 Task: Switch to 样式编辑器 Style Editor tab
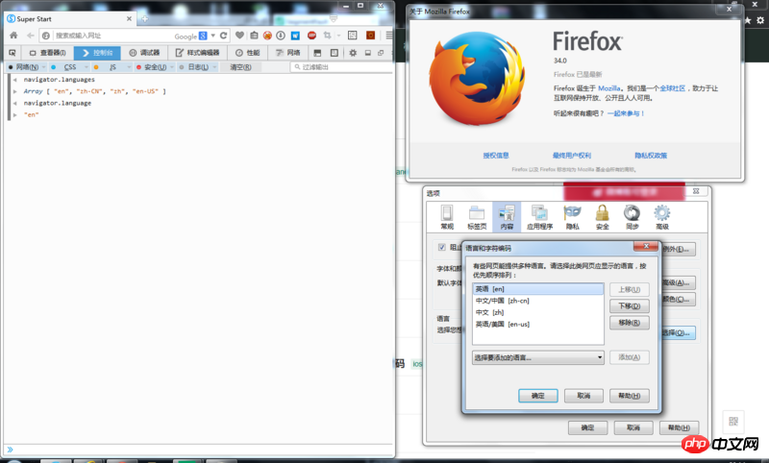click(x=198, y=53)
